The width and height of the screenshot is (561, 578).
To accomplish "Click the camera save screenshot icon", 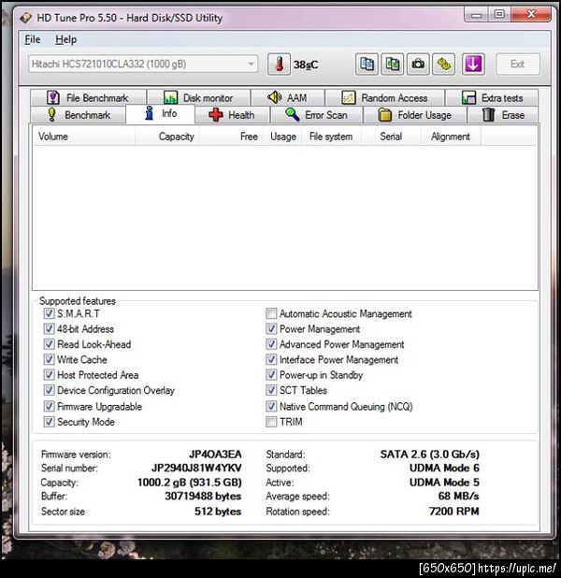I will (418, 65).
